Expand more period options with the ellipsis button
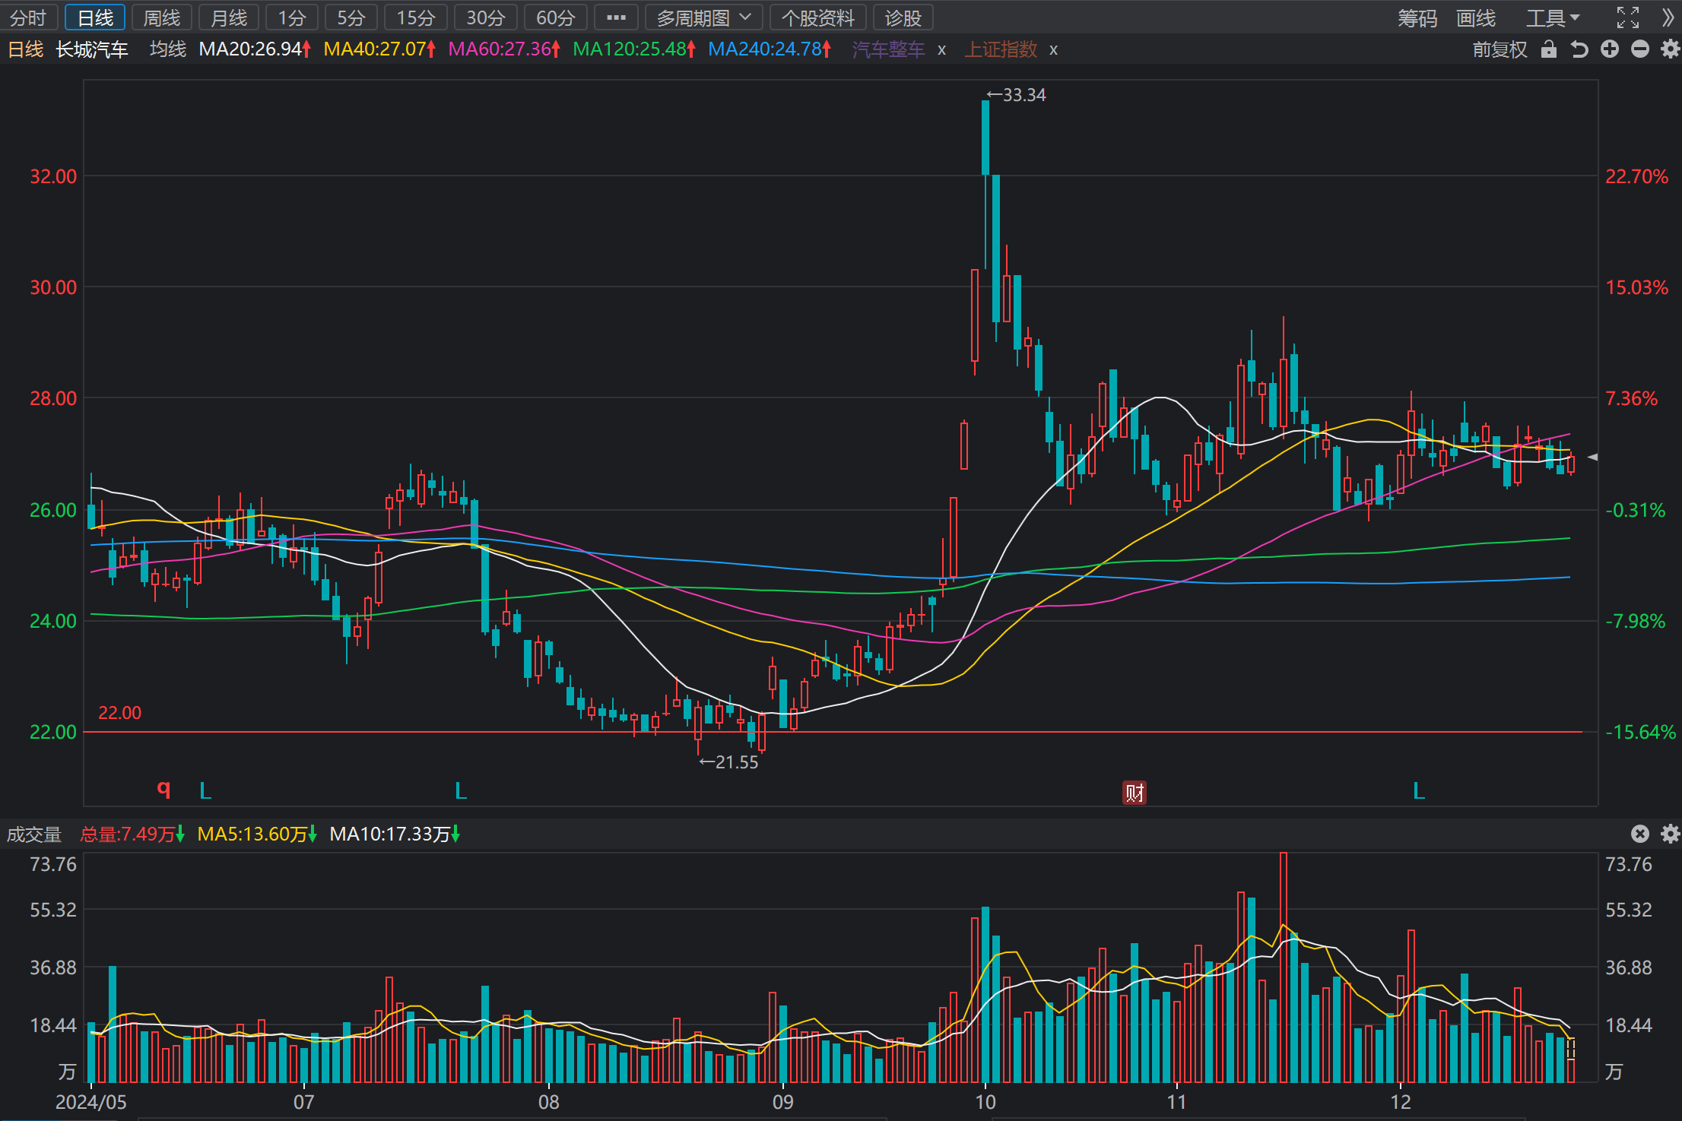1682x1121 pixels. (616, 17)
